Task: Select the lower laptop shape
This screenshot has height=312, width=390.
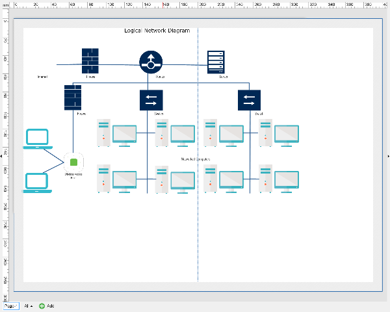Action: (38, 183)
